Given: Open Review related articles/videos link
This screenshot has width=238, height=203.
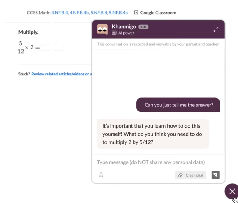Looking at the screenshot, I should coord(61,74).
